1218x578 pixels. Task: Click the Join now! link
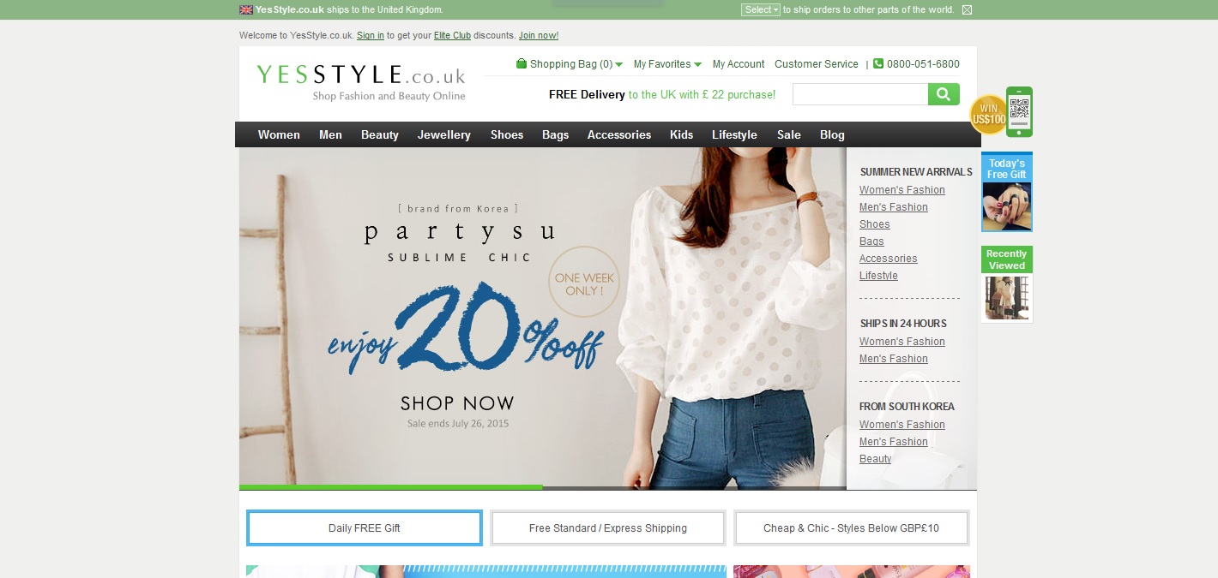pos(539,36)
